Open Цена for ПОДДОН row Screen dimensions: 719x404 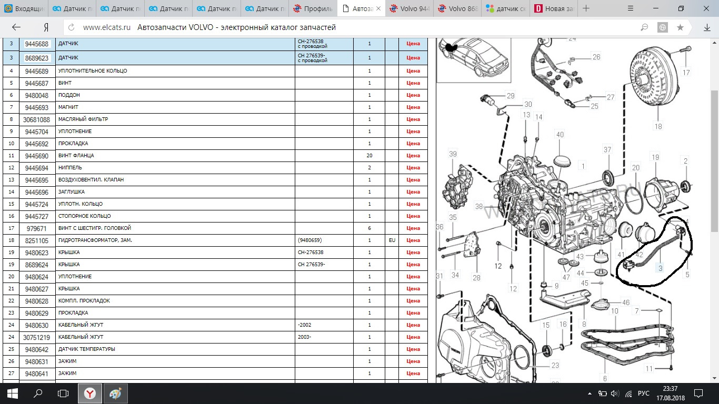413,95
